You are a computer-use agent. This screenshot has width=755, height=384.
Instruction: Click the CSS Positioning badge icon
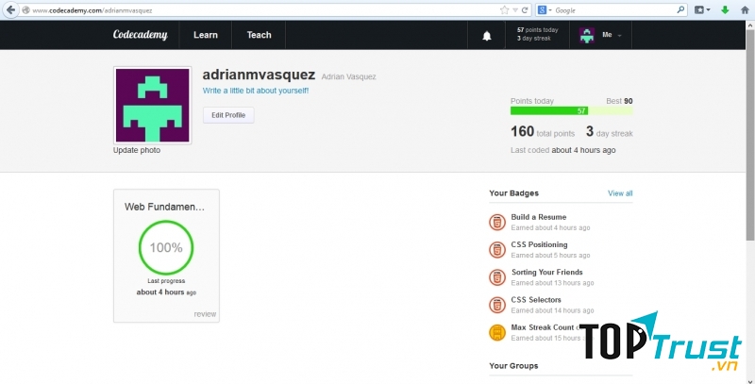tap(497, 250)
